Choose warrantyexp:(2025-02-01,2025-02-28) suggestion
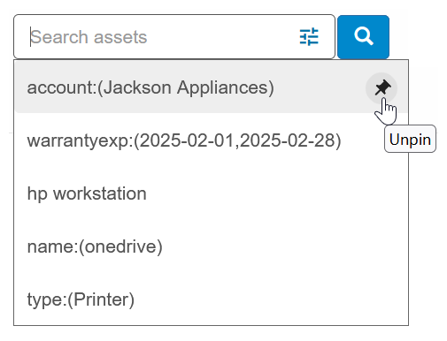 pyautogui.click(x=211, y=140)
